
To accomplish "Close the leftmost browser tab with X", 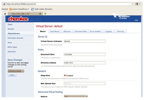I will [5, 14].
